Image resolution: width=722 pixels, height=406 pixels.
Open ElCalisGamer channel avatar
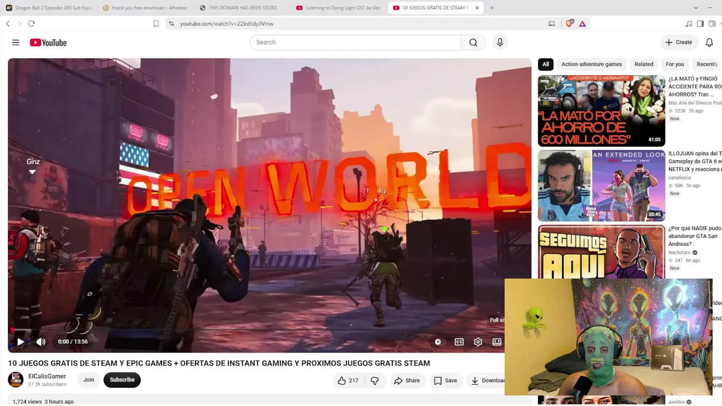[16, 380]
